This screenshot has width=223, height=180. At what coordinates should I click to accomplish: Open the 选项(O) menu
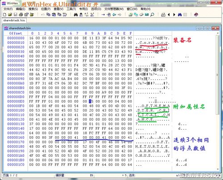pyautogui.click(x=96, y=9)
